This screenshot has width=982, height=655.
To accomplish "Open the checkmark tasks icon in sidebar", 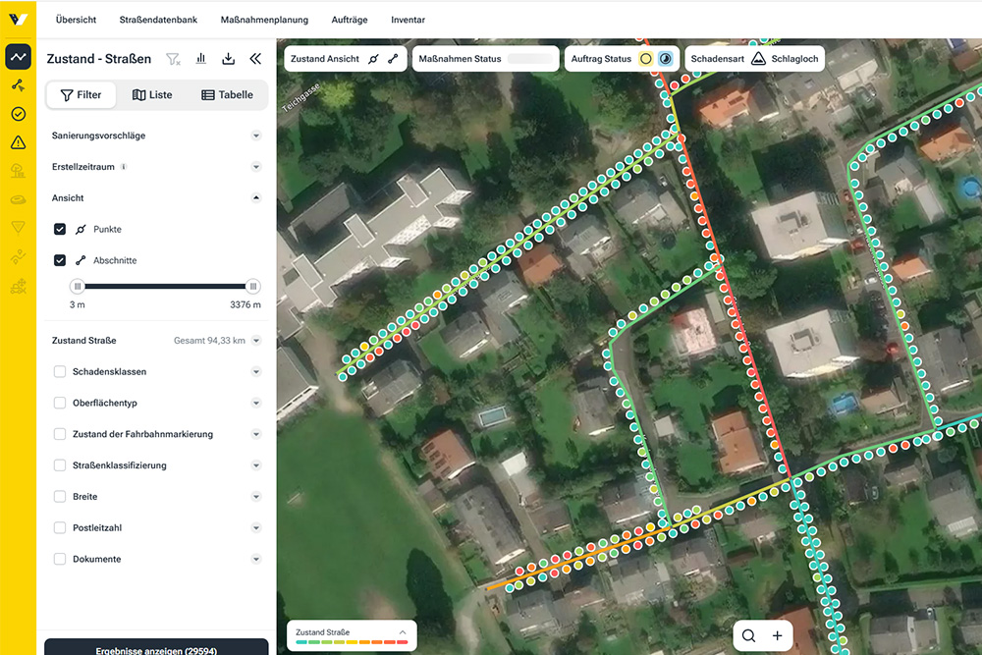I will (18, 113).
